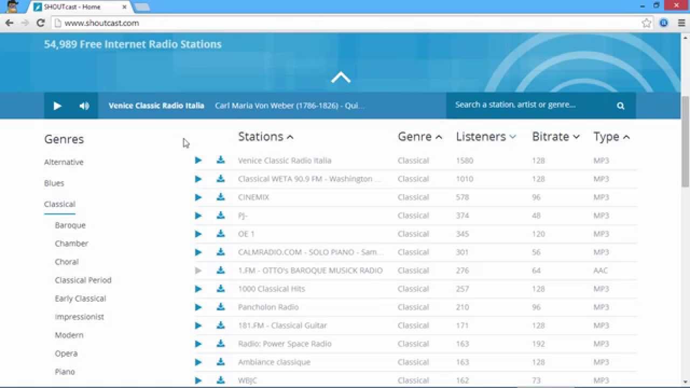Download the OE 1 playlist
690x388 pixels.
pos(220,233)
